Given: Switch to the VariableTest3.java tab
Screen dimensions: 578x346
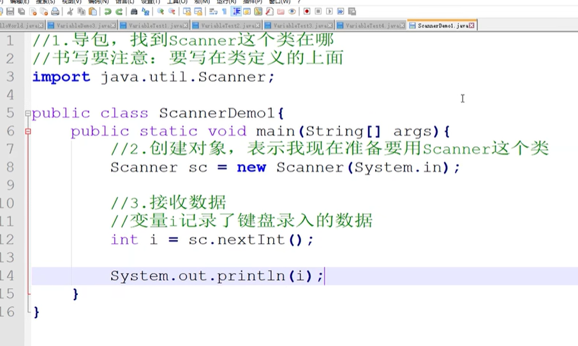Looking at the screenshot, I should click(x=299, y=26).
